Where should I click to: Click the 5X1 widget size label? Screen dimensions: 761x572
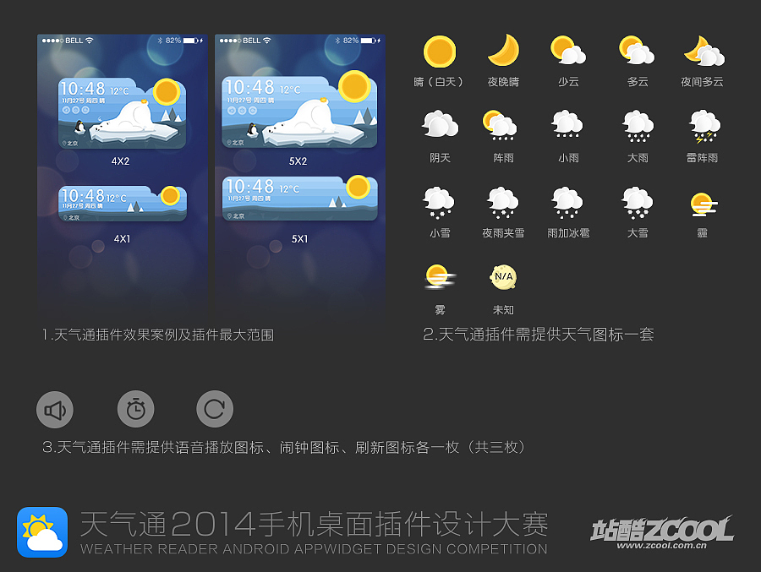point(299,239)
